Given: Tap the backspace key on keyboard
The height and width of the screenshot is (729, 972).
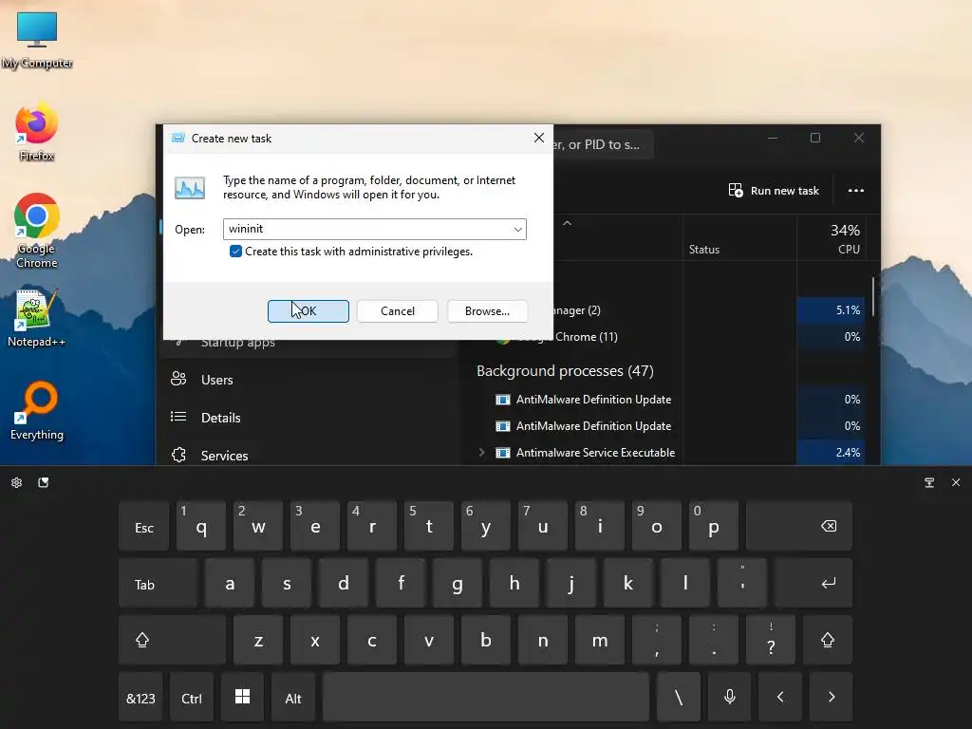Looking at the screenshot, I should (799, 526).
